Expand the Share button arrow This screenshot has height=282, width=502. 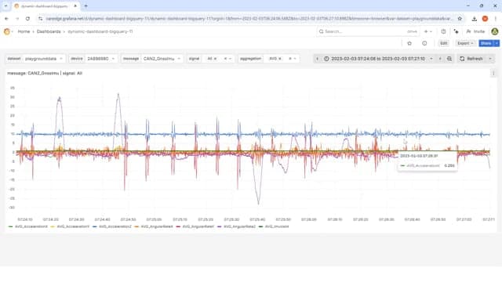pos(497,43)
